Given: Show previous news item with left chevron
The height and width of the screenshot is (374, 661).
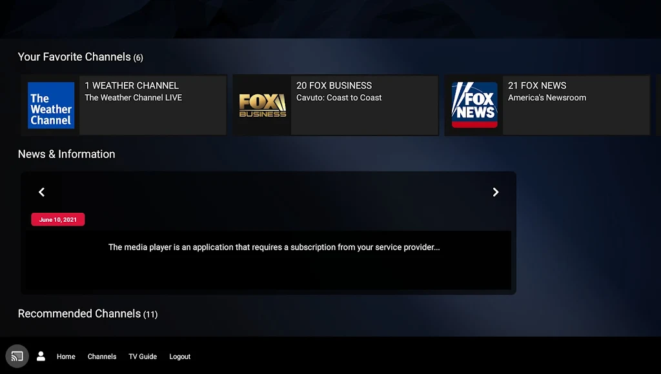Looking at the screenshot, I should tap(41, 192).
